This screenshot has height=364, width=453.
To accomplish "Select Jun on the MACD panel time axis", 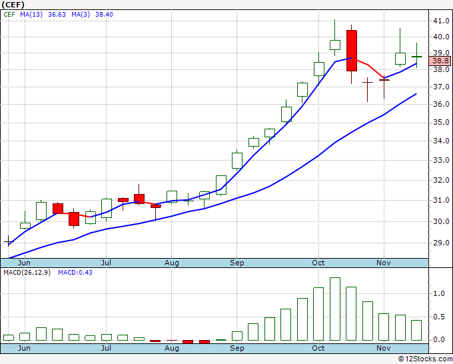I will point(24,348).
